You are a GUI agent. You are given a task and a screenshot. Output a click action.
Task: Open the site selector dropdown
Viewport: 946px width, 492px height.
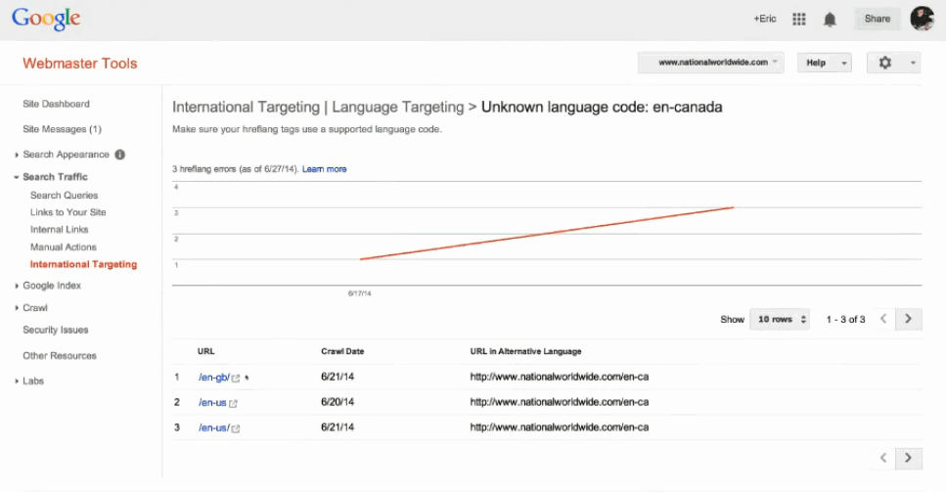pos(711,63)
